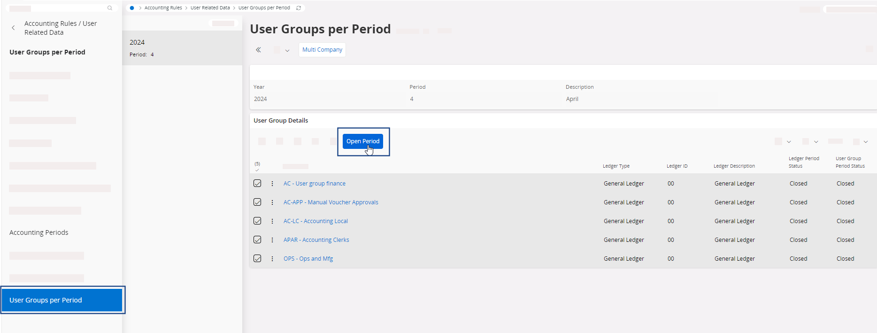Select Accounting Periods in the sidebar
Viewport: 877px width, 333px height.
click(x=39, y=232)
